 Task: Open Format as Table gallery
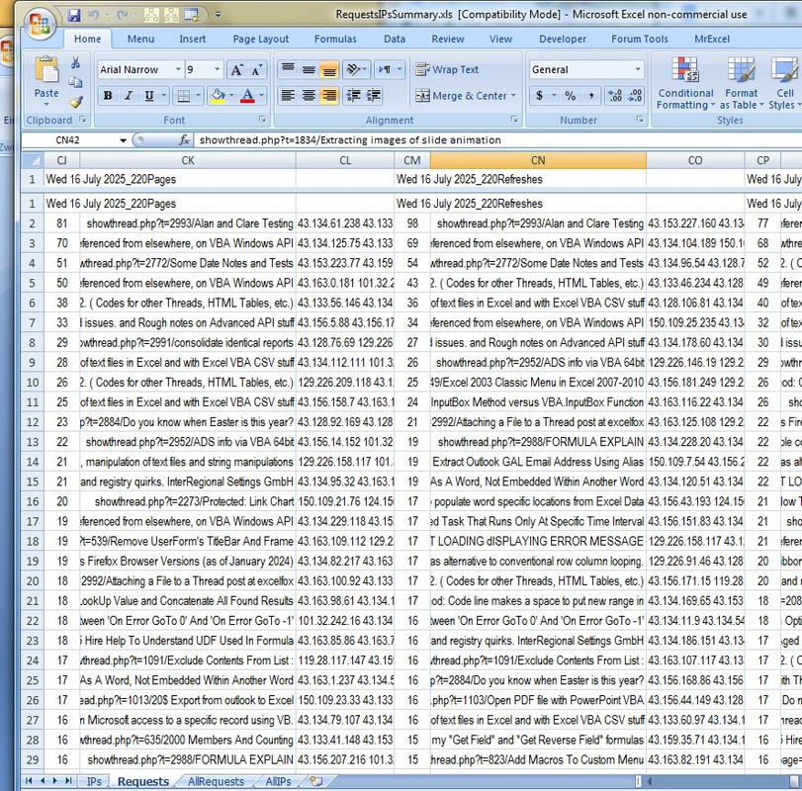[741, 83]
